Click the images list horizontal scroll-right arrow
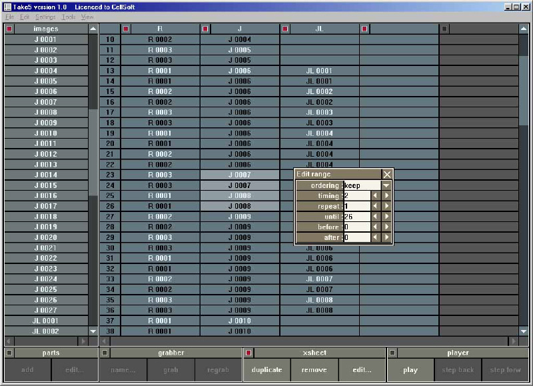 (83, 341)
